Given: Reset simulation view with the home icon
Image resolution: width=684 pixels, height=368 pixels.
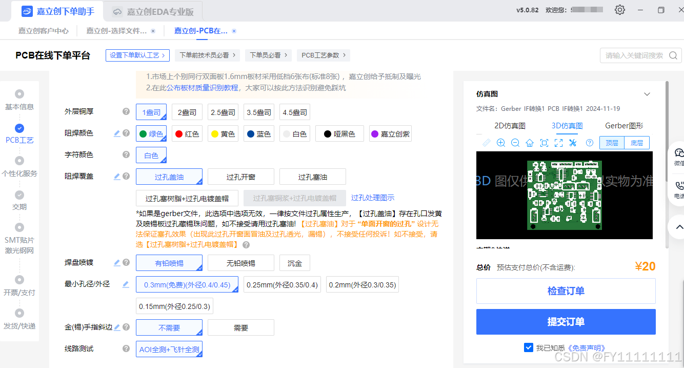Looking at the screenshot, I should pos(530,143).
